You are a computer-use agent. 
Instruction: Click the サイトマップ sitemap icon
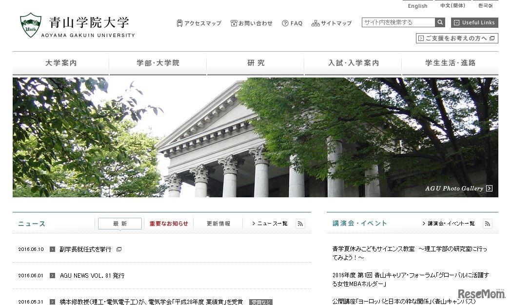315,22
